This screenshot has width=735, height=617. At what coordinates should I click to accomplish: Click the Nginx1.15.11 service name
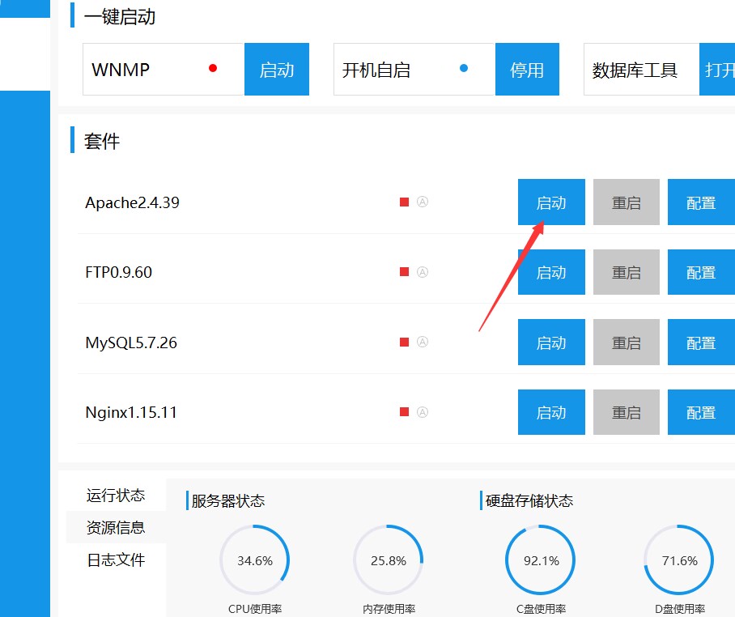[131, 413]
